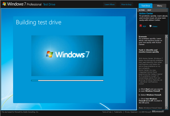
Task: Click the building test drive progress bar
Action: coord(67,81)
